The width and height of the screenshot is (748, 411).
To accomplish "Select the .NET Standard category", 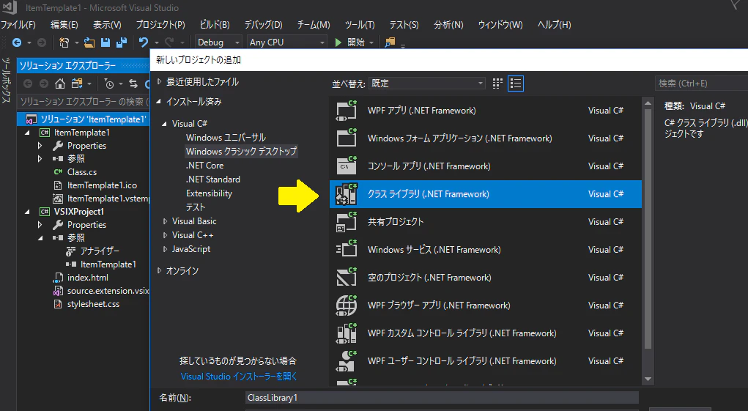I will coord(213,179).
